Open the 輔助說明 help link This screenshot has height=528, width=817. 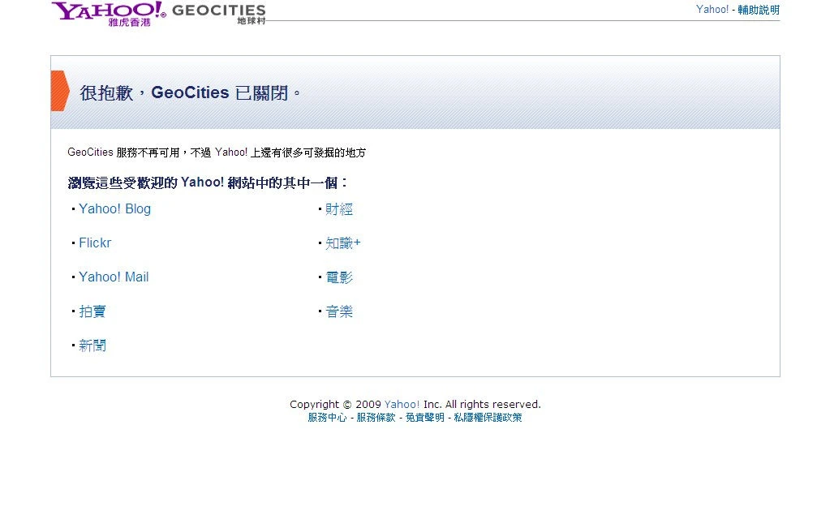point(759,10)
